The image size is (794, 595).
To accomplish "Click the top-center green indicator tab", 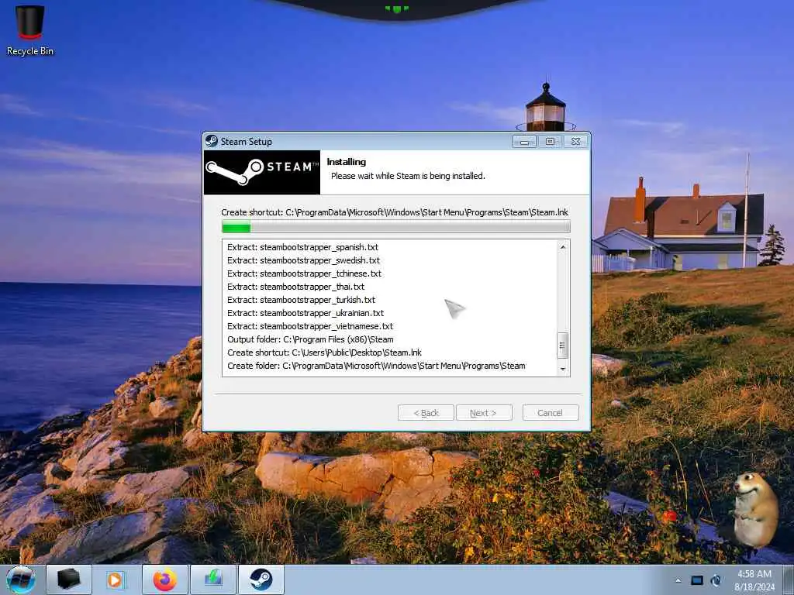I will pyautogui.click(x=396, y=9).
